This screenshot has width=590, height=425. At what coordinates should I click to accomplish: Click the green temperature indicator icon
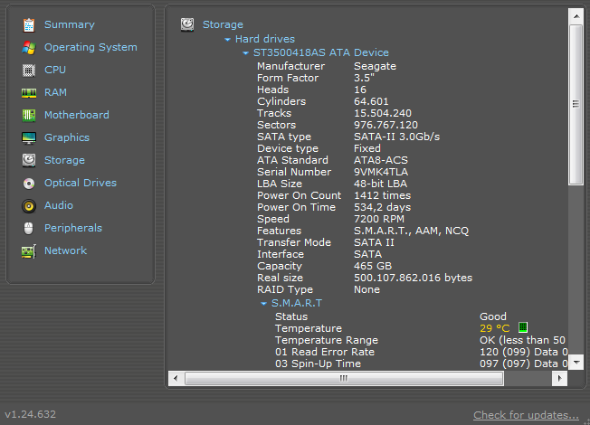523,327
